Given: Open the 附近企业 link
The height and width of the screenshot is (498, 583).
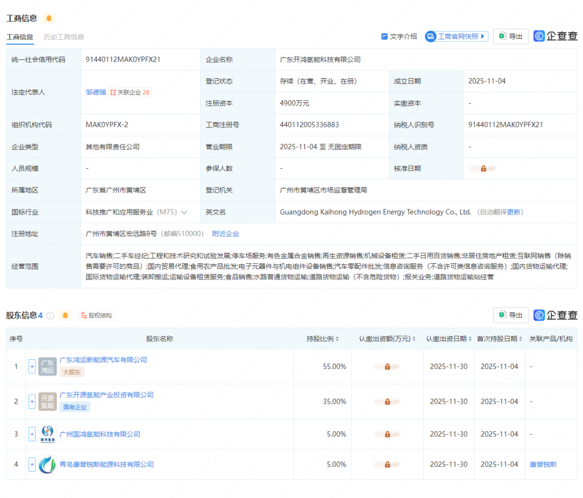Looking at the screenshot, I should 226,234.
